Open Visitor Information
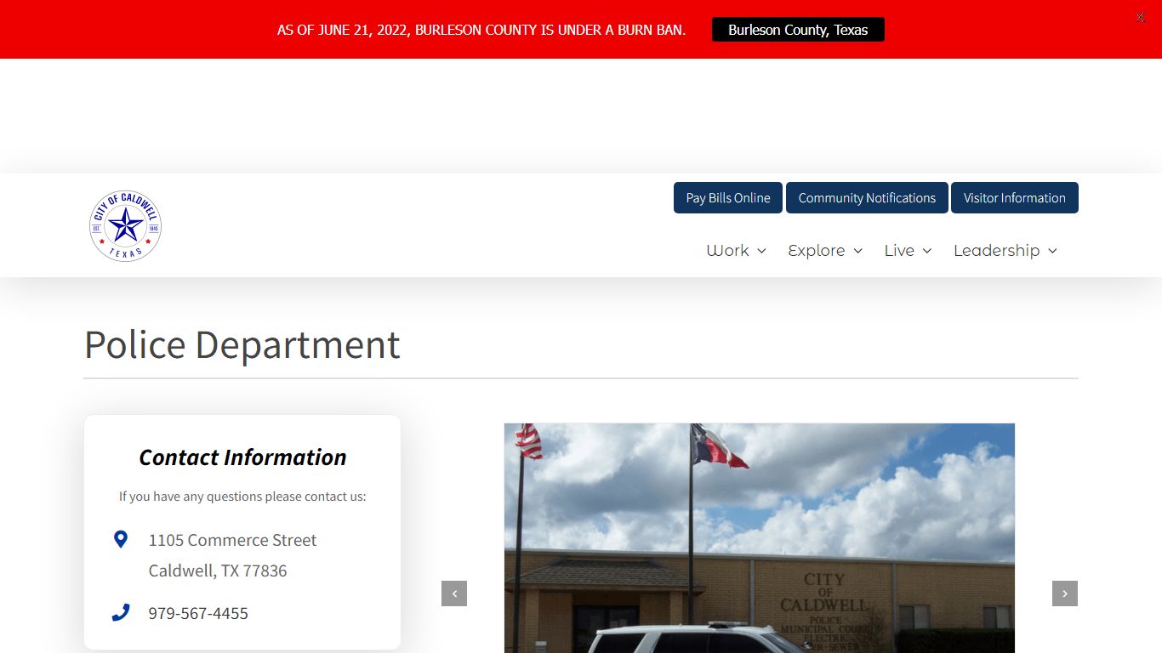1162x653 pixels. click(x=1014, y=197)
